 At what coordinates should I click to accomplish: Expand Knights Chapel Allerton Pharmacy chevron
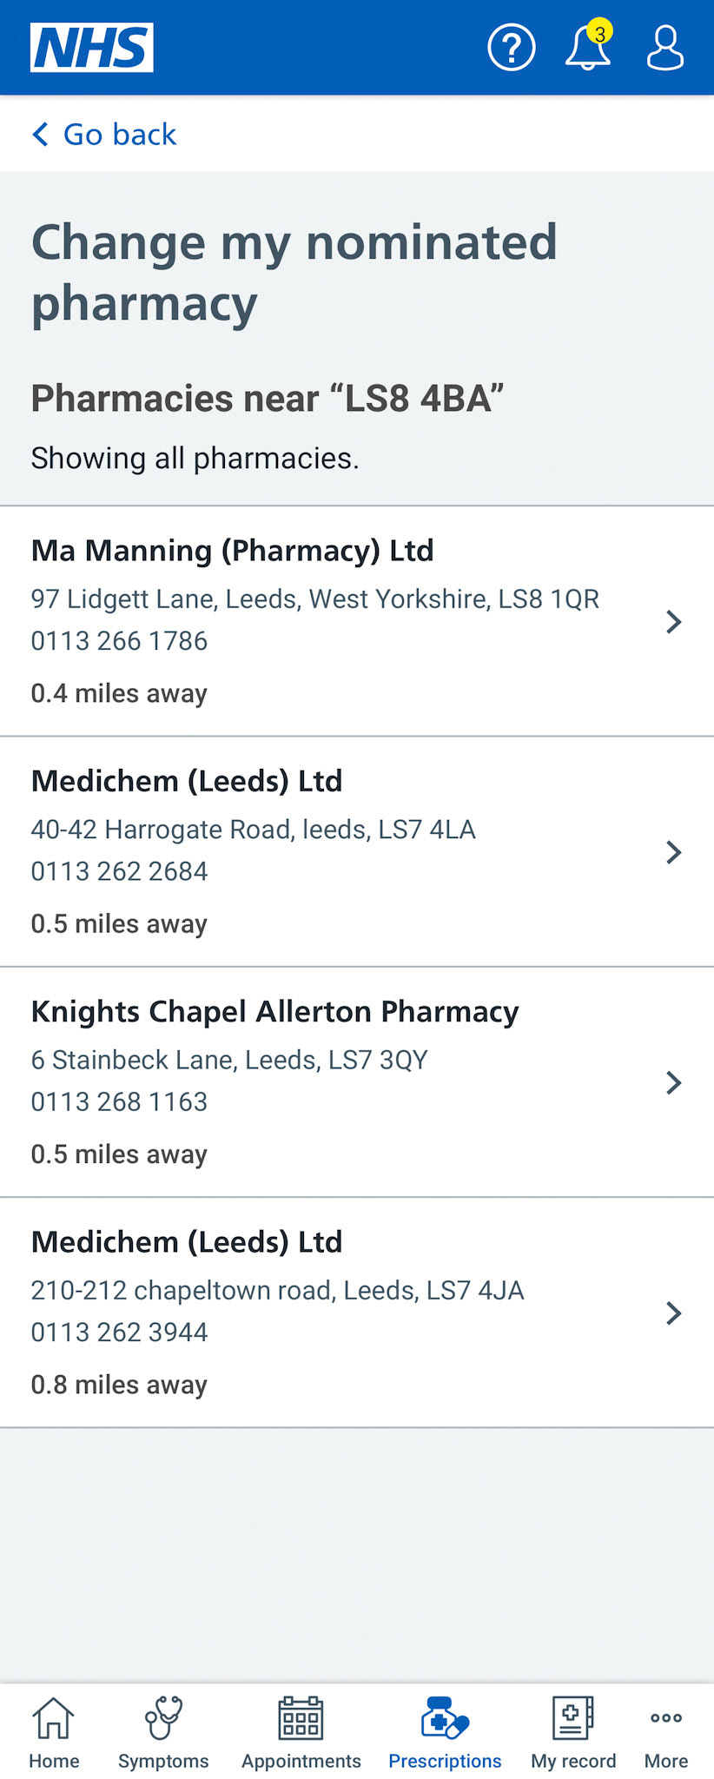[x=673, y=1082]
